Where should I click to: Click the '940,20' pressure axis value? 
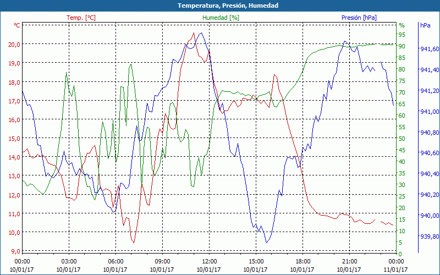tap(429, 195)
